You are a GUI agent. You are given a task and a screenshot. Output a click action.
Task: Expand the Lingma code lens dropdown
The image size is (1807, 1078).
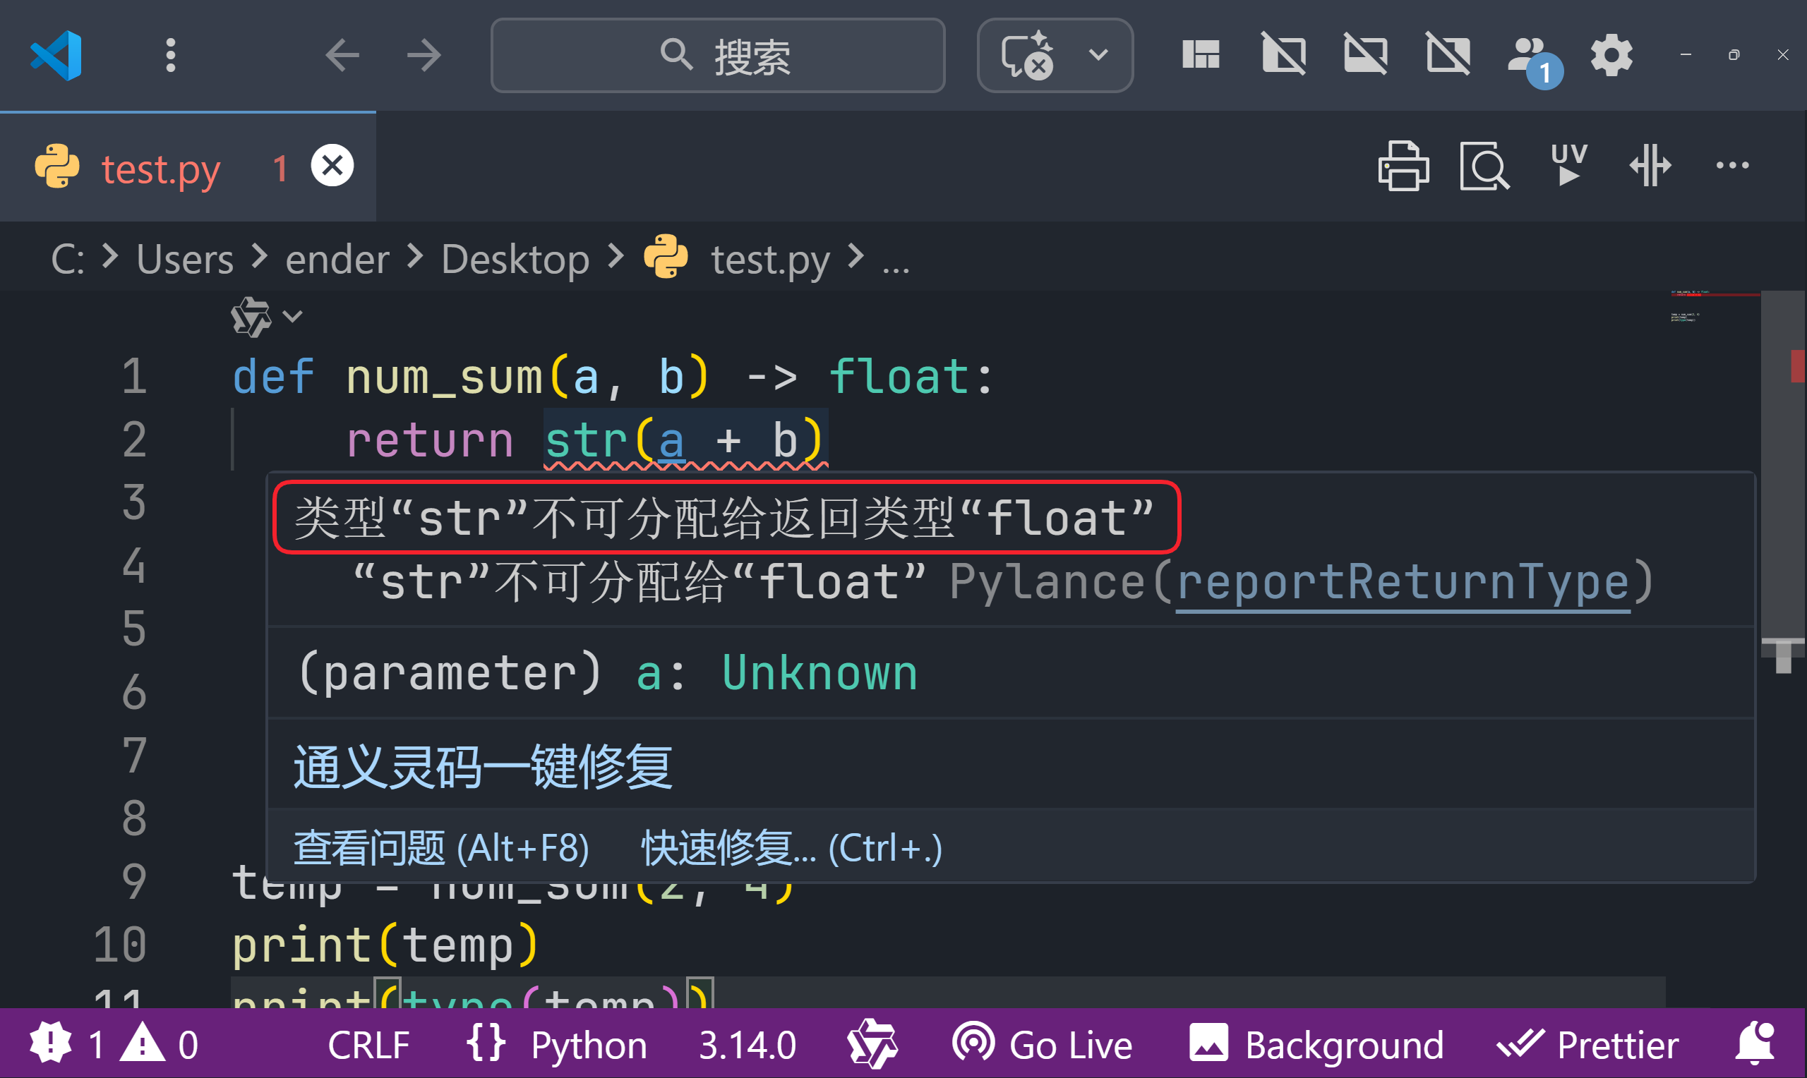(292, 317)
